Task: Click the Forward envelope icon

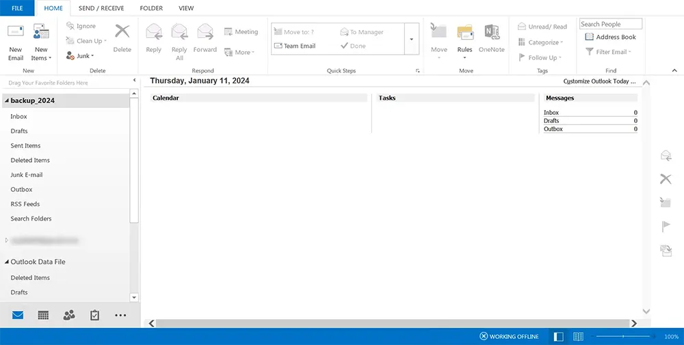Action: pos(205,32)
